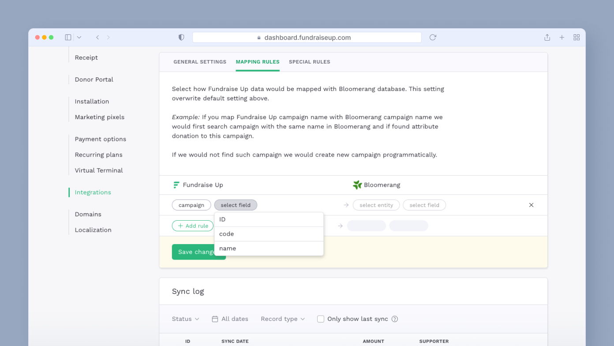Open Donor Portal in the sidebar

pos(94,79)
